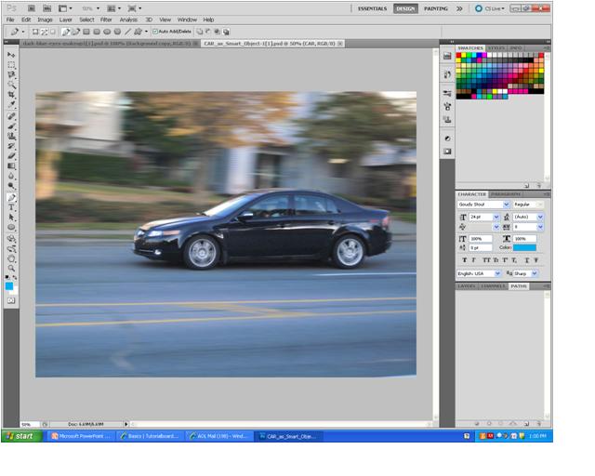Open the custom shape options dropdown arrow
The height and width of the screenshot is (476, 595).
pos(146,32)
